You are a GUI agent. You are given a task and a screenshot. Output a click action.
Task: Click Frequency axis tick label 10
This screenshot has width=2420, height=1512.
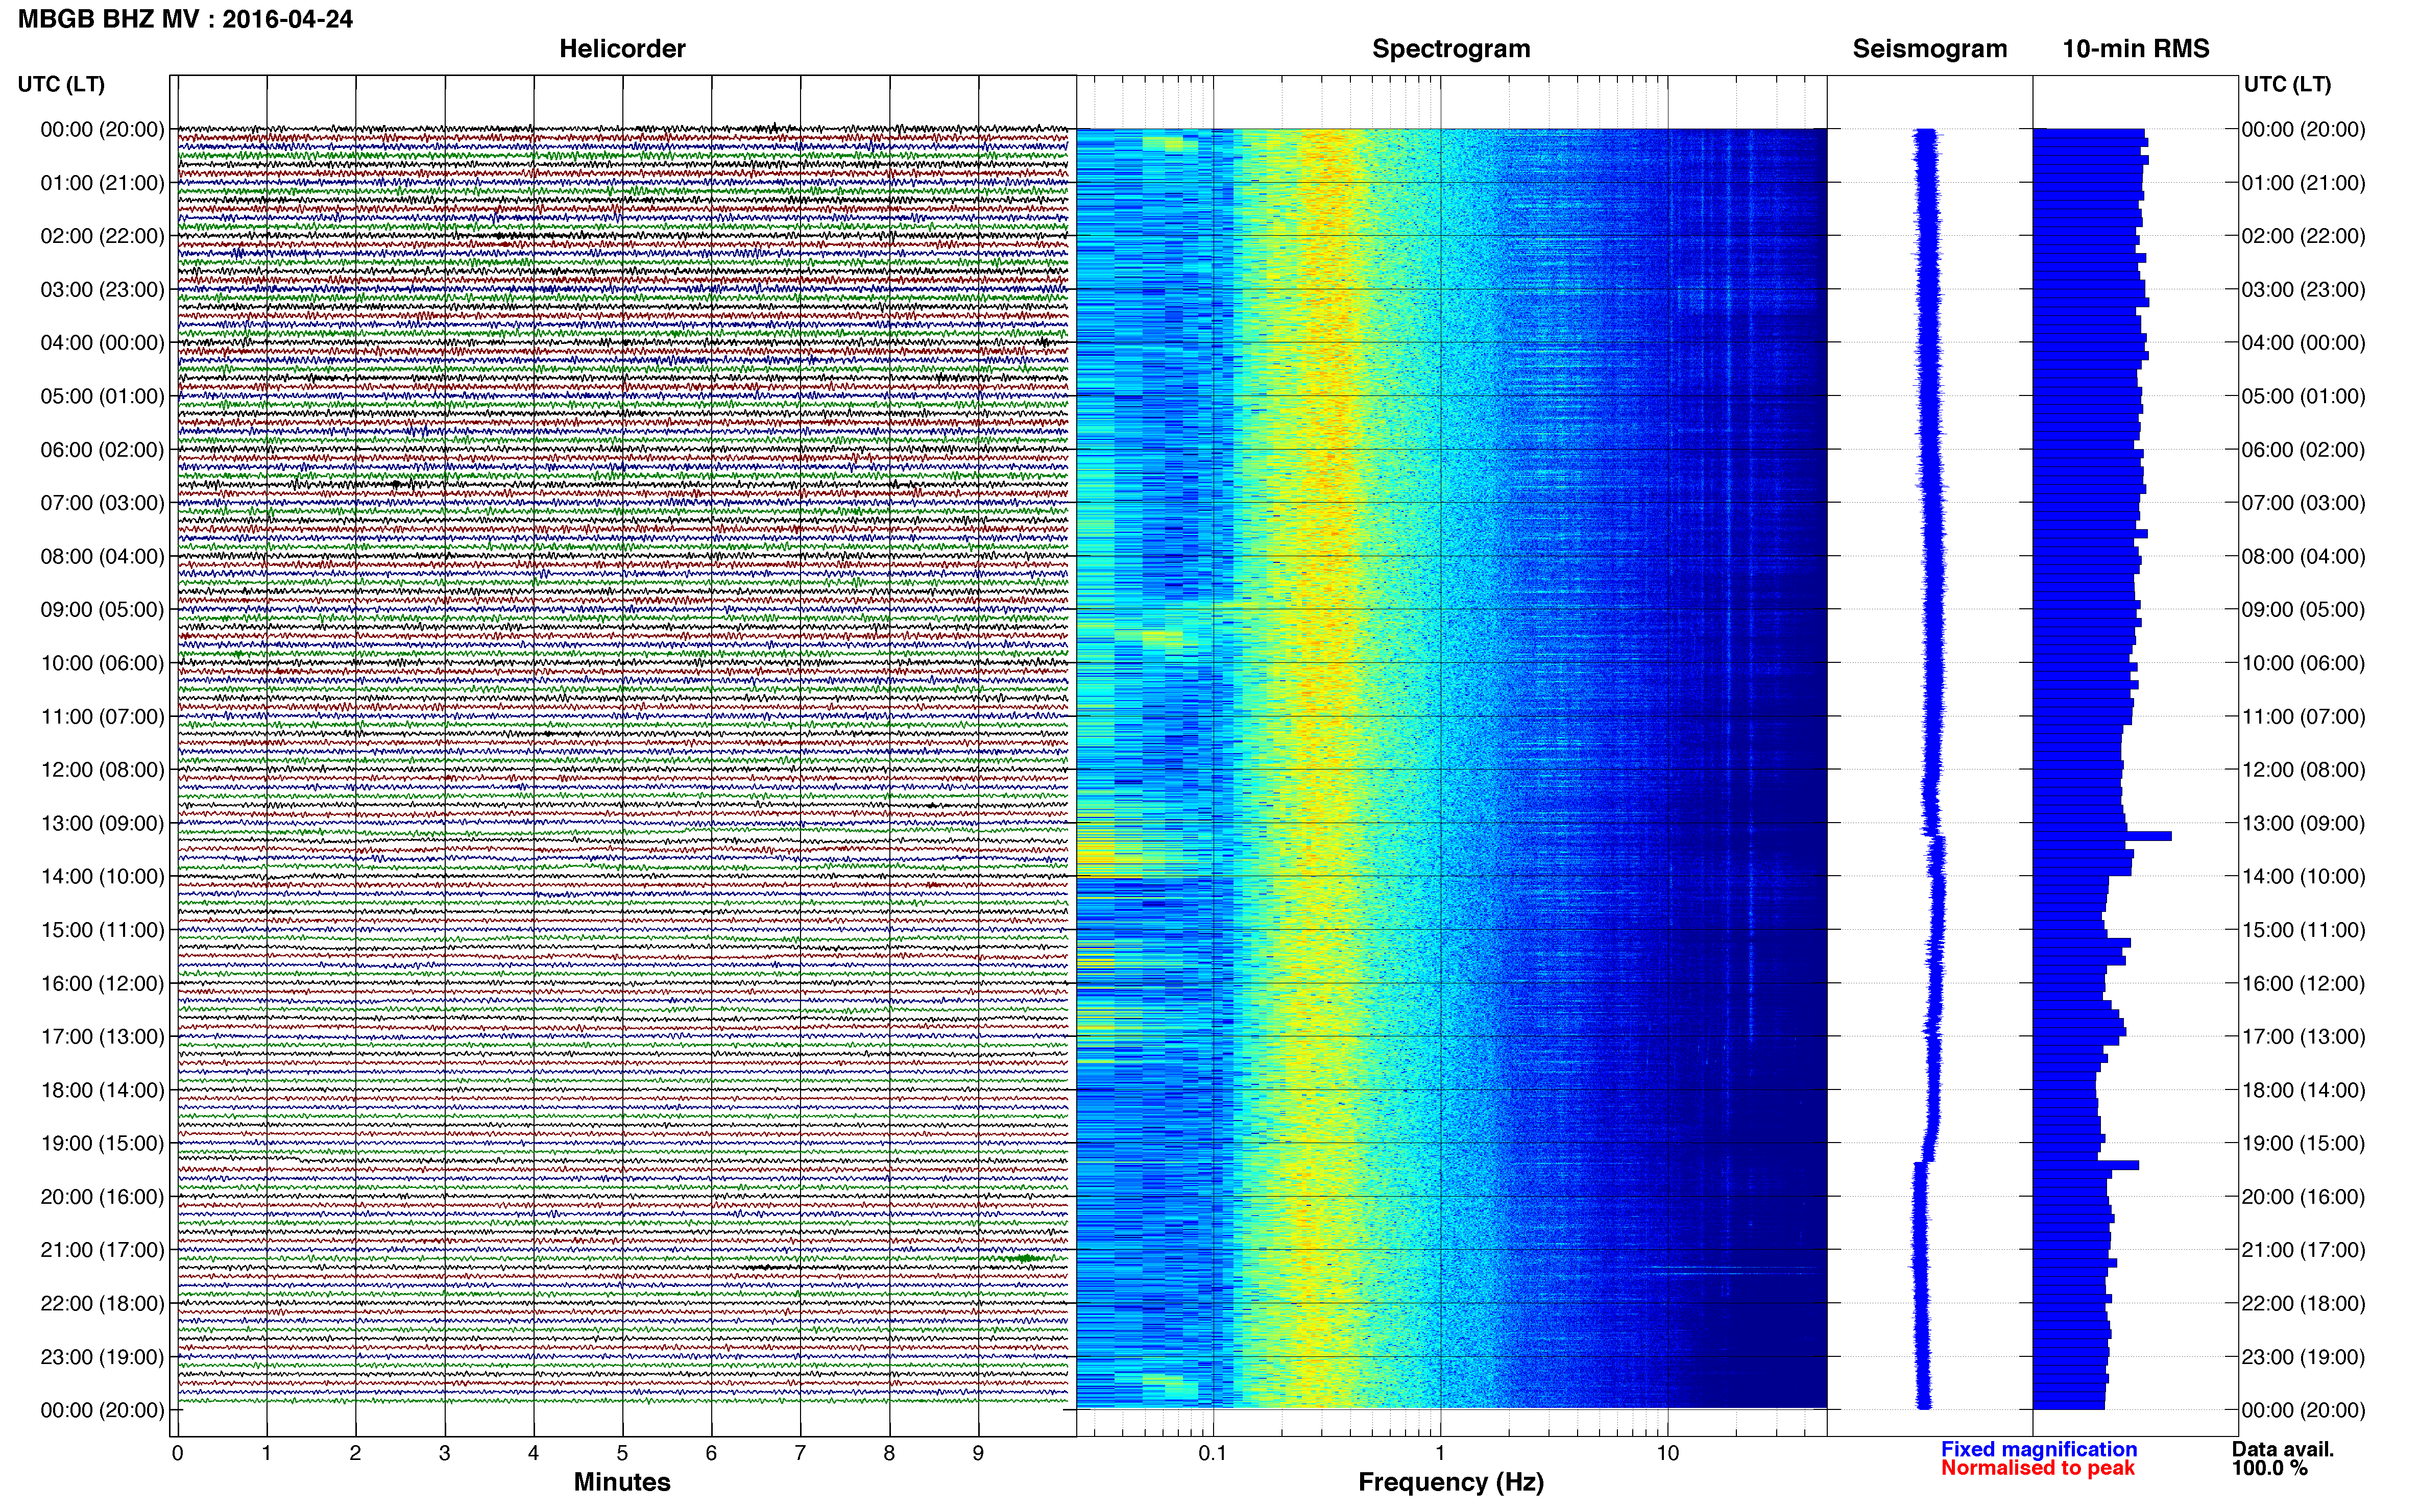pyautogui.click(x=1667, y=1454)
